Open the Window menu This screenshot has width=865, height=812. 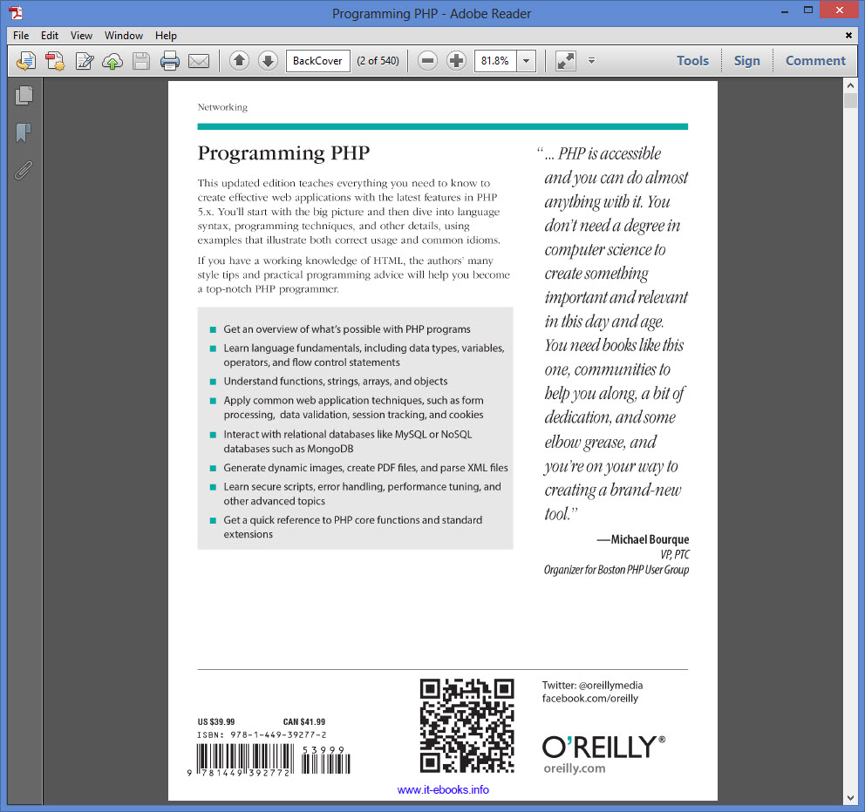point(124,35)
